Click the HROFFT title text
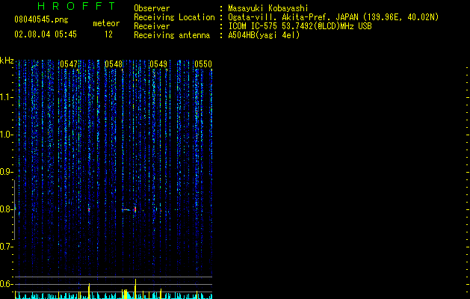The width and height of the screenshot is (470, 299). pyautogui.click(x=77, y=6)
